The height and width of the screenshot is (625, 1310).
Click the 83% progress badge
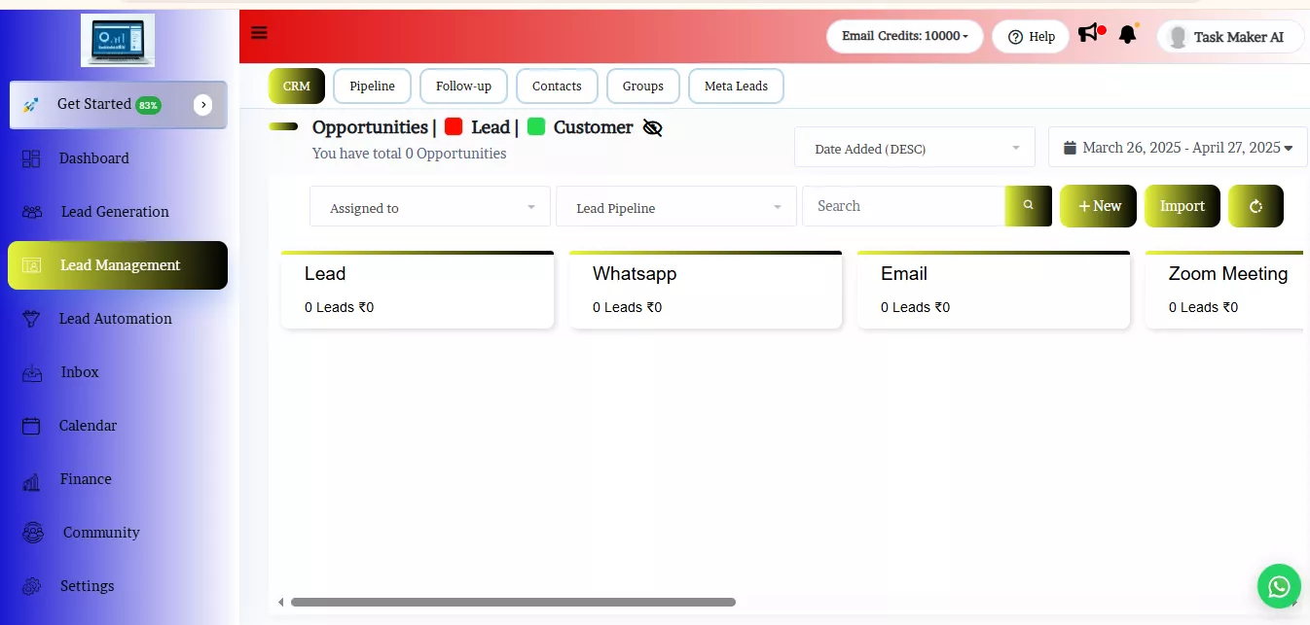click(148, 105)
